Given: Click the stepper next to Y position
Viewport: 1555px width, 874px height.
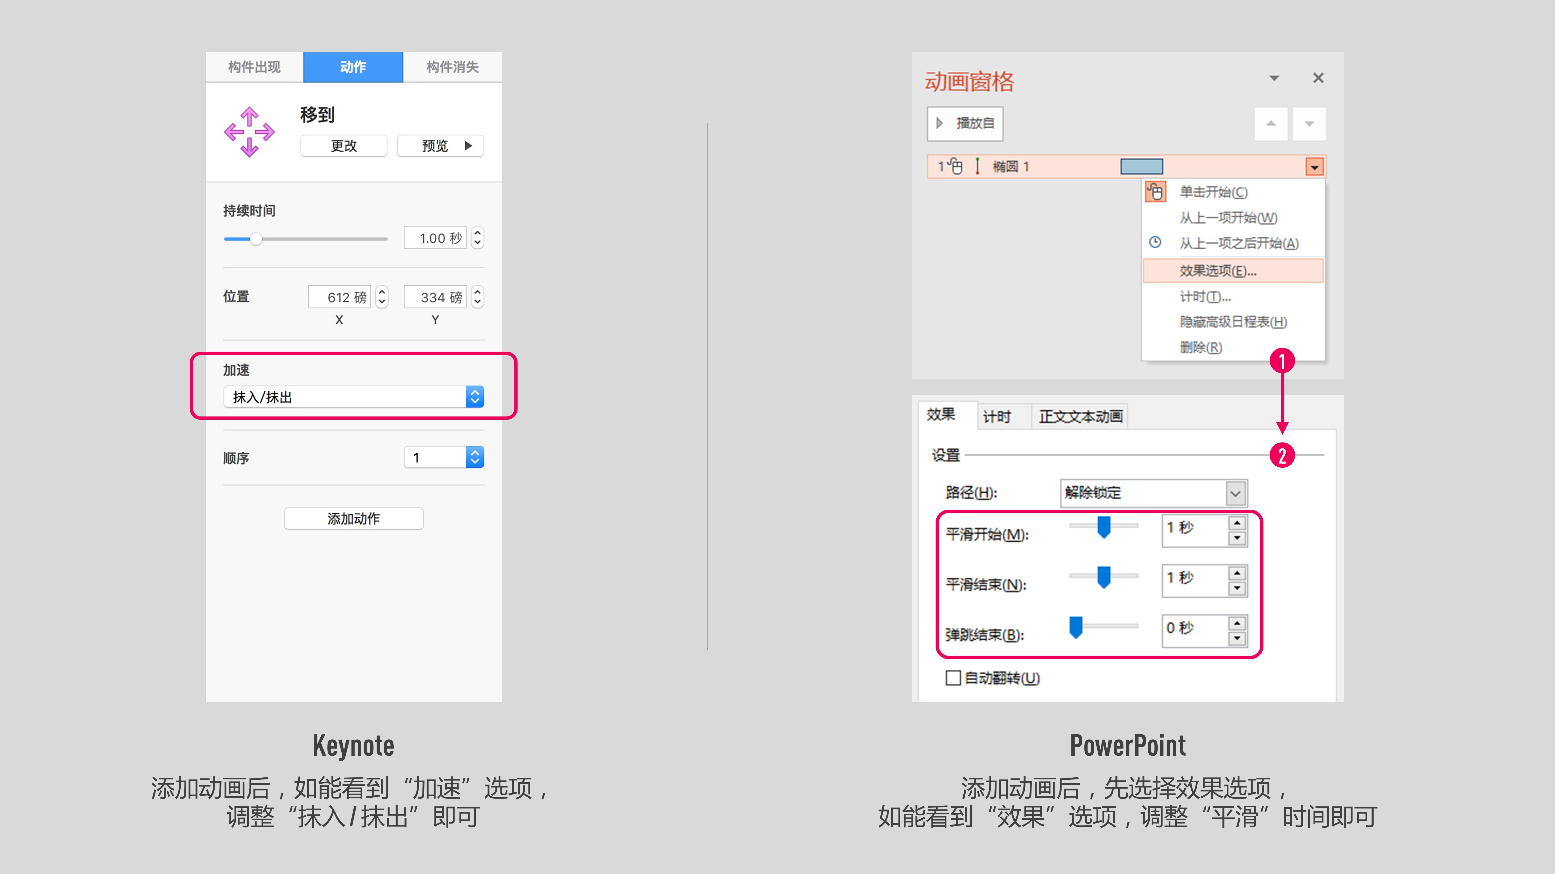Looking at the screenshot, I should pos(477,297).
